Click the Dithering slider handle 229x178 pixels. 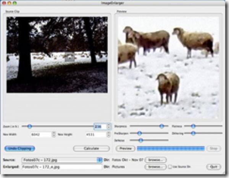(x=193, y=133)
